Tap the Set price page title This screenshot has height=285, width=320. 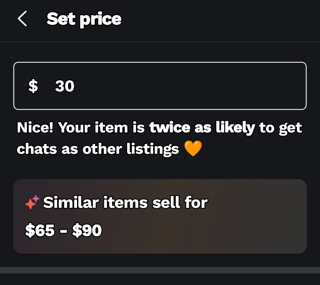coord(84,19)
